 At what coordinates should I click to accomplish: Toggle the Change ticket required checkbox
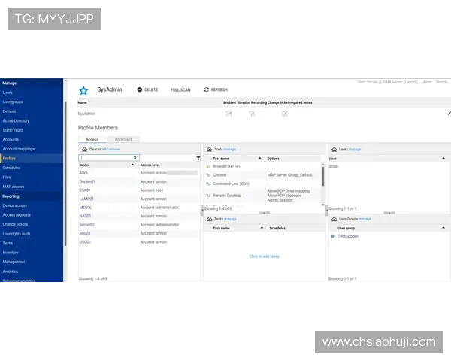[284, 114]
